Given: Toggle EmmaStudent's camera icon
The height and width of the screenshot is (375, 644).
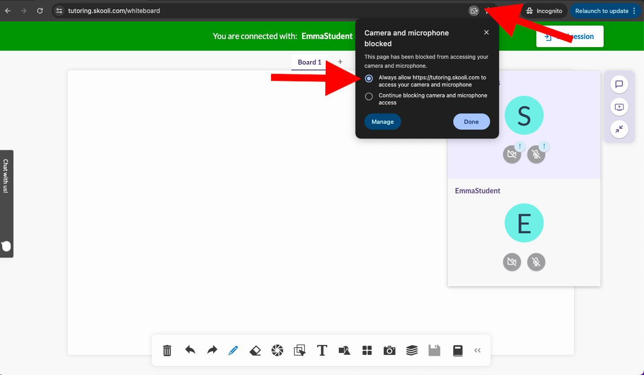Looking at the screenshot, I should coord(512,262).
